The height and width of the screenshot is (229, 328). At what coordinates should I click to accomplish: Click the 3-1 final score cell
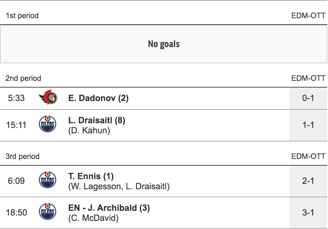[308, 212]
